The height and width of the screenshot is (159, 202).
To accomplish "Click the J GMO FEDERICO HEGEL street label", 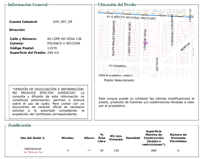I will click(x=129, y=39).
